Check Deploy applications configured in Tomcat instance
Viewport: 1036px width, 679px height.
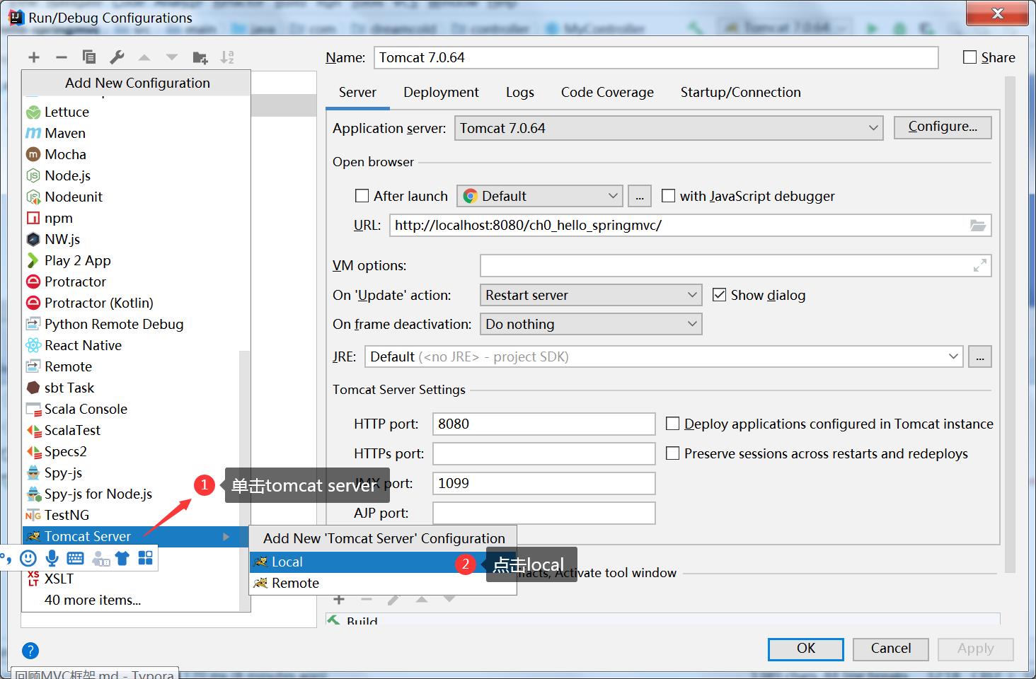point(673,424)
